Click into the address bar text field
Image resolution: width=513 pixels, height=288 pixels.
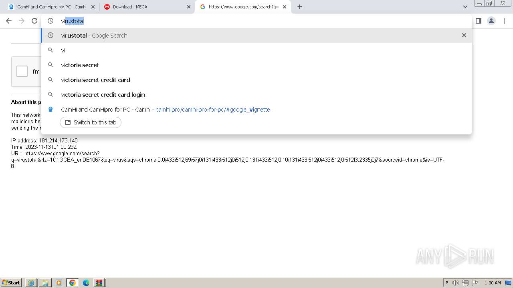point(256,21)
